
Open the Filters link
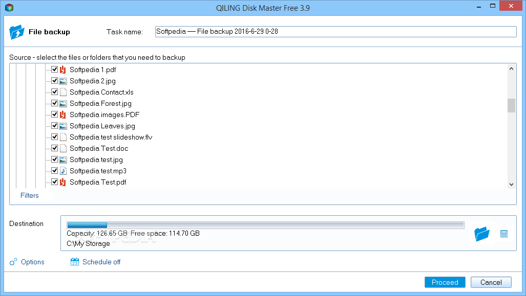(x=30, y=196)
